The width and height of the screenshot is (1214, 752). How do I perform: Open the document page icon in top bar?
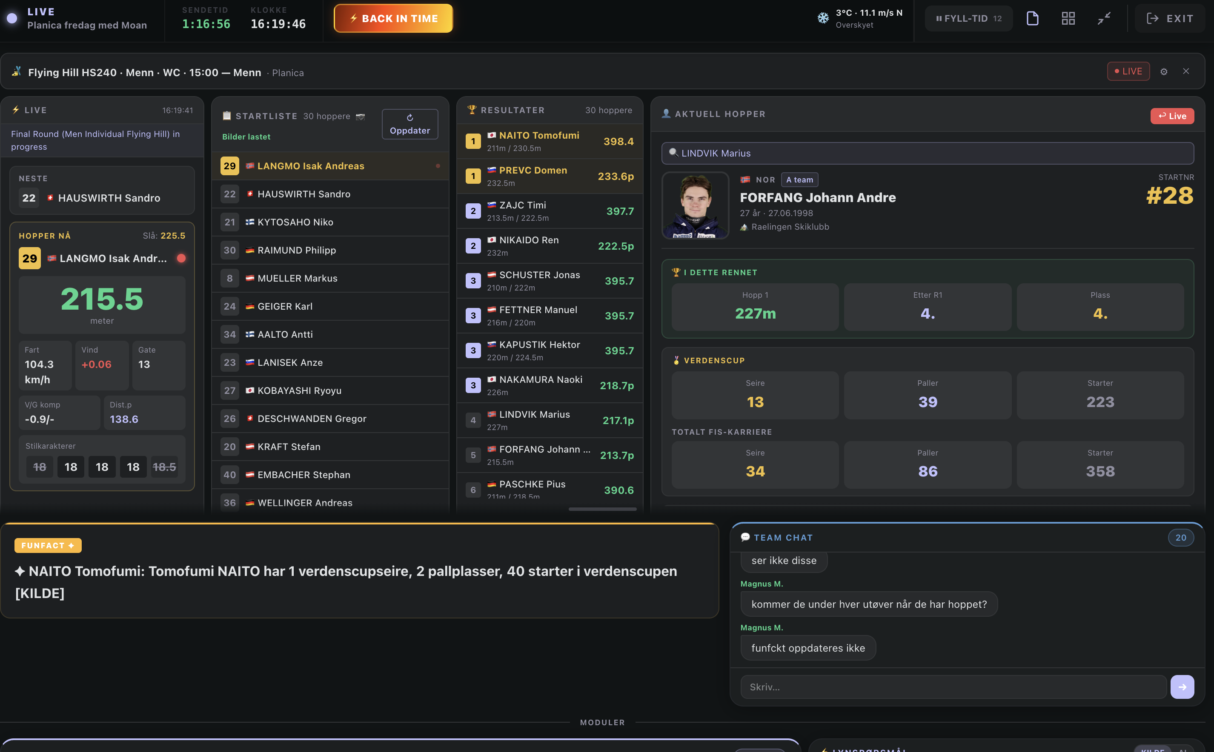pyautogui.click(x=1032, y=18)
